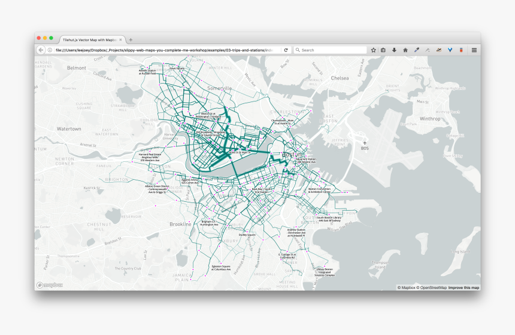Click the Mapbox logo on map
This screenshot has width=515, height=335.
click(x=50, y=285)
